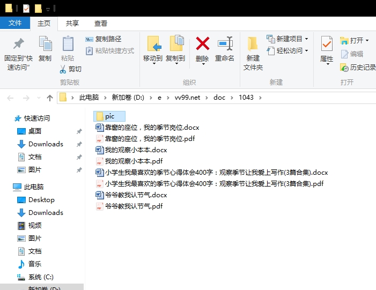Expand chevron after 1043 in address bar
The width and height of the screenshot is (376, 290).
click(260, 98)
